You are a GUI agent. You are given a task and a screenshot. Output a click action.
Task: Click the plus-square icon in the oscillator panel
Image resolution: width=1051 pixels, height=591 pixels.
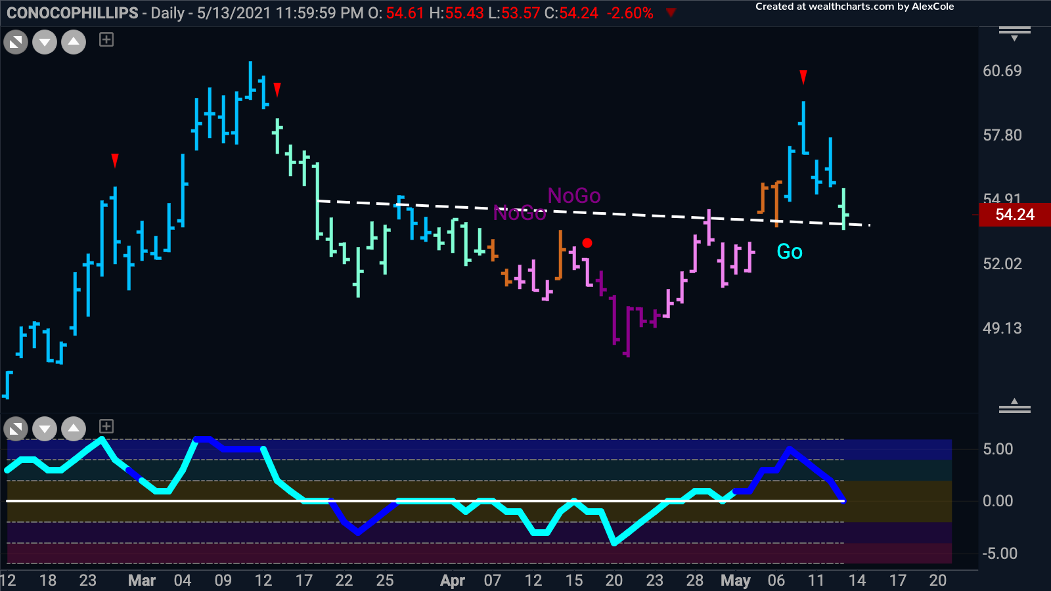(106, 426)
